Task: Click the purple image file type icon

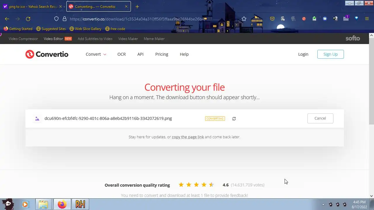Action: pyautogui.click(x=37, y=118)
